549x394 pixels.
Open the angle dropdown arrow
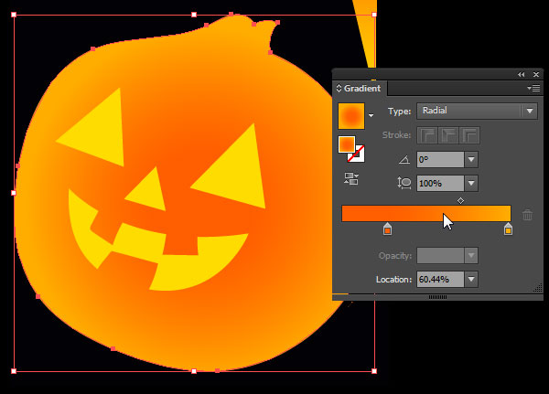coord(471,160)
